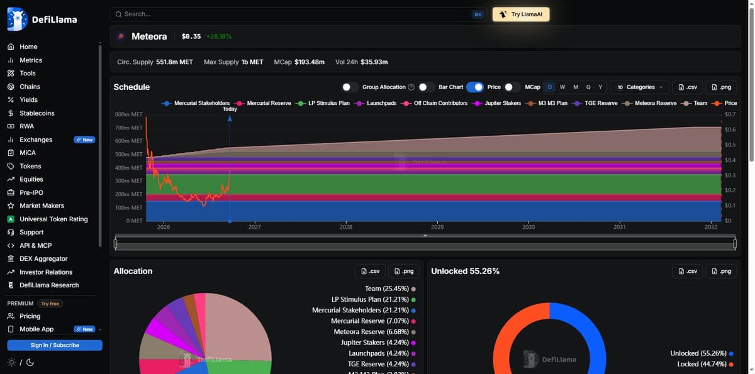Open the Tokens tag icon
The height and width of the screenshot is (374, 755).
(x=11, y=167)
